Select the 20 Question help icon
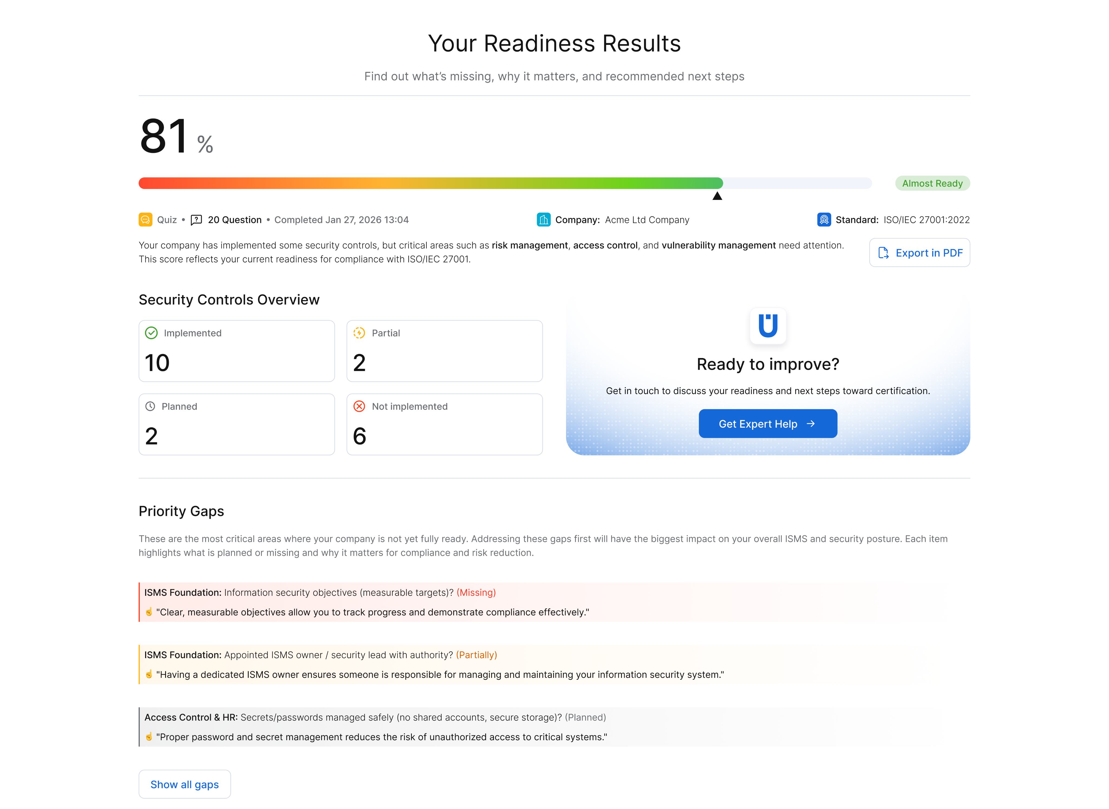 (x=197, y=220)
